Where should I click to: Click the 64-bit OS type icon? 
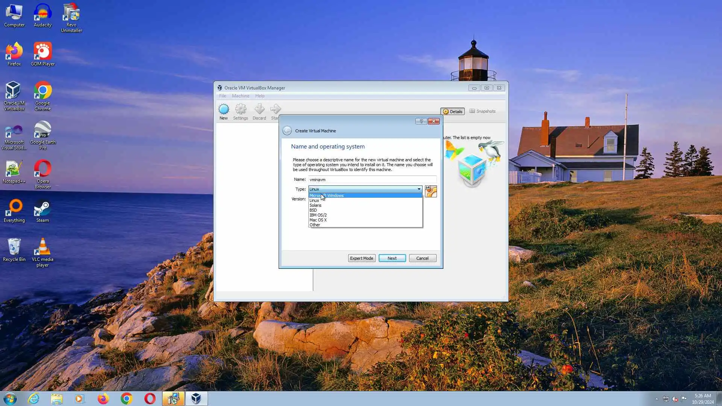[431, 191]
